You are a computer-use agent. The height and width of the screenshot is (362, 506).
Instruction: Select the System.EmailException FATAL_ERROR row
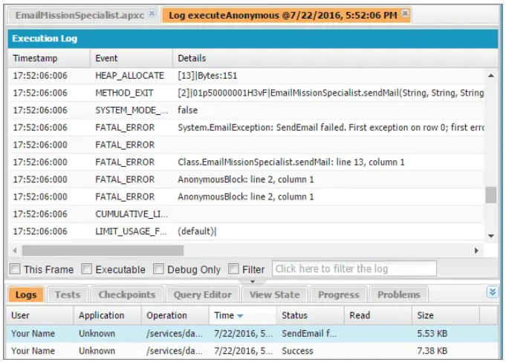[246, 128]
